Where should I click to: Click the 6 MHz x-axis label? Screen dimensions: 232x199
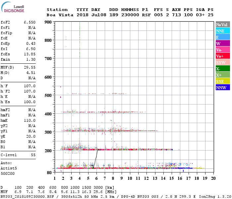pyautogui.click(x=96, y=178)
